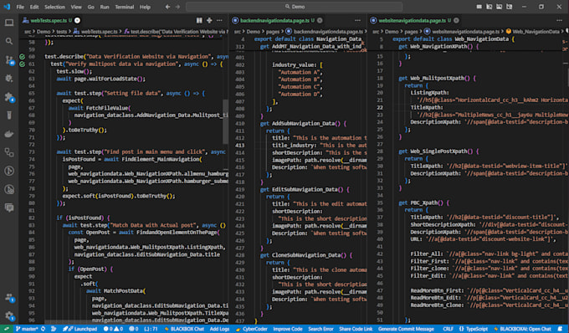Click the Launchpad status bar item
This screenshot has width=569, height=333.
point(79,329)
